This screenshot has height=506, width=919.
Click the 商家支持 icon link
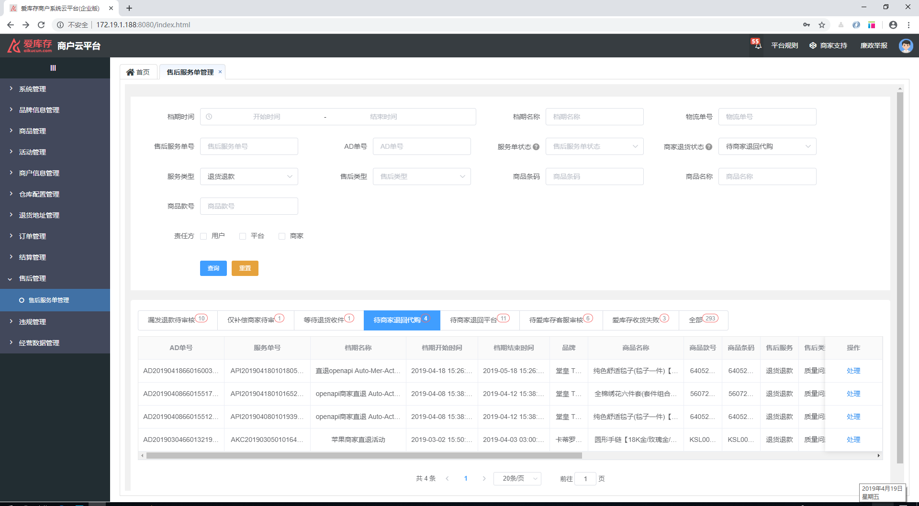pos(828,45)
